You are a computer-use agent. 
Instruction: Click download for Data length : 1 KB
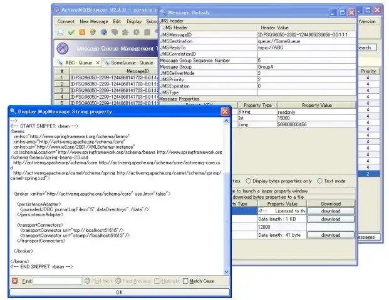(331, 219)
